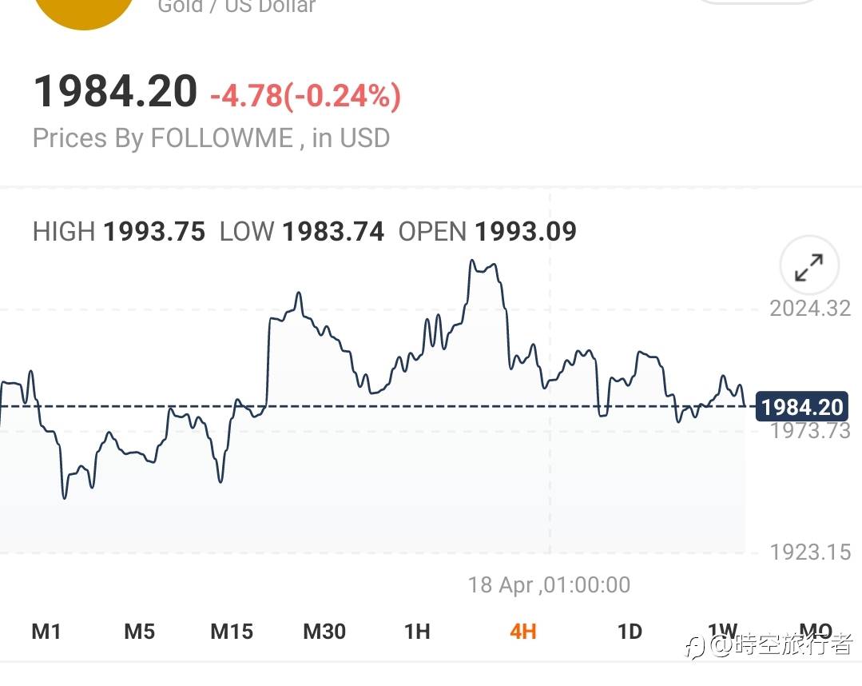Screen dimensions: 862x686
Task: Open the MO monthly timeframe
Action: tap(815, 630)
